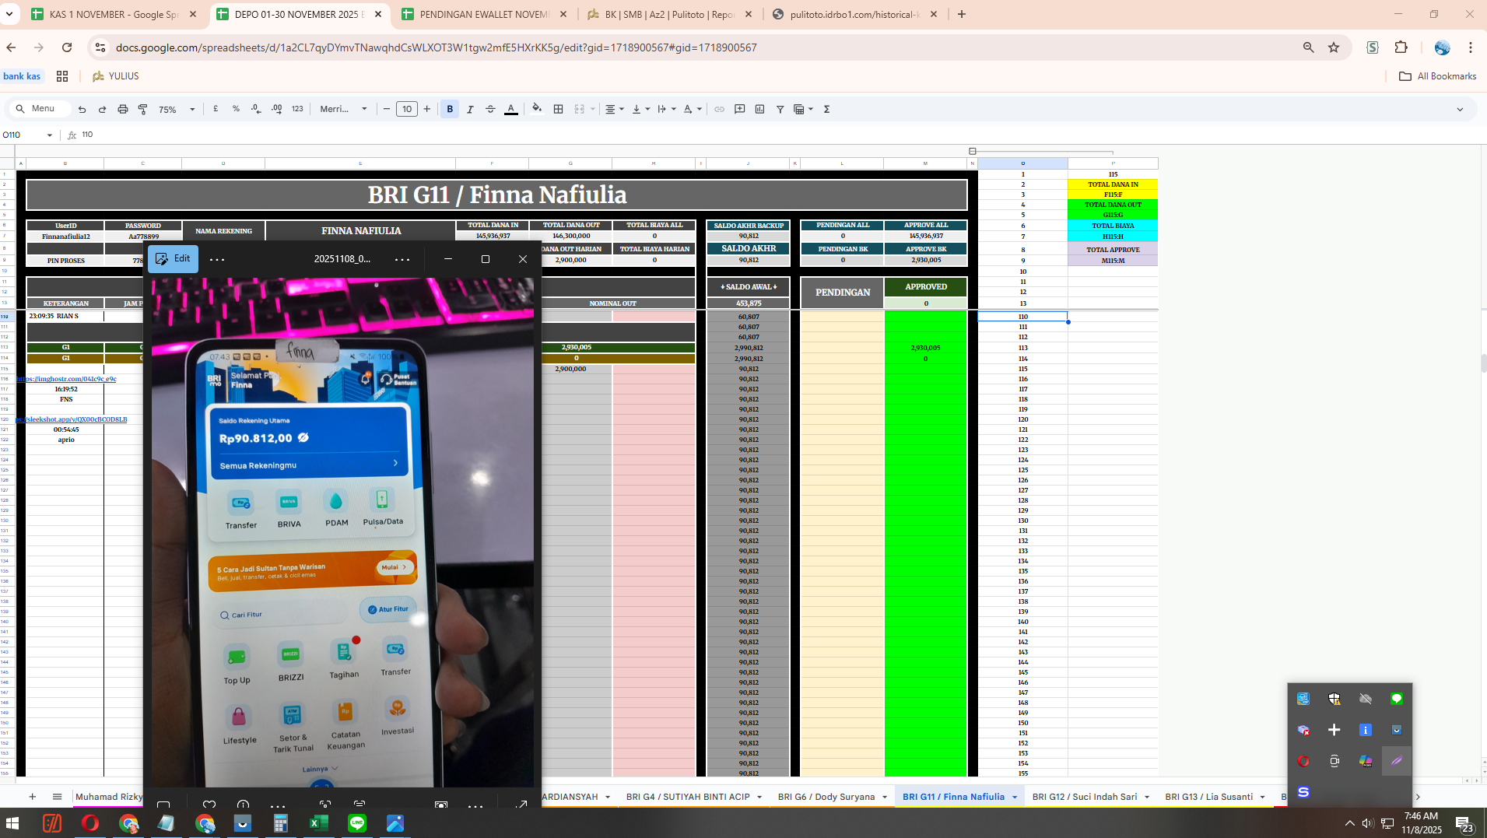Open text wrapping dropdown
The image size is (1487, 838).
(666, 109)
